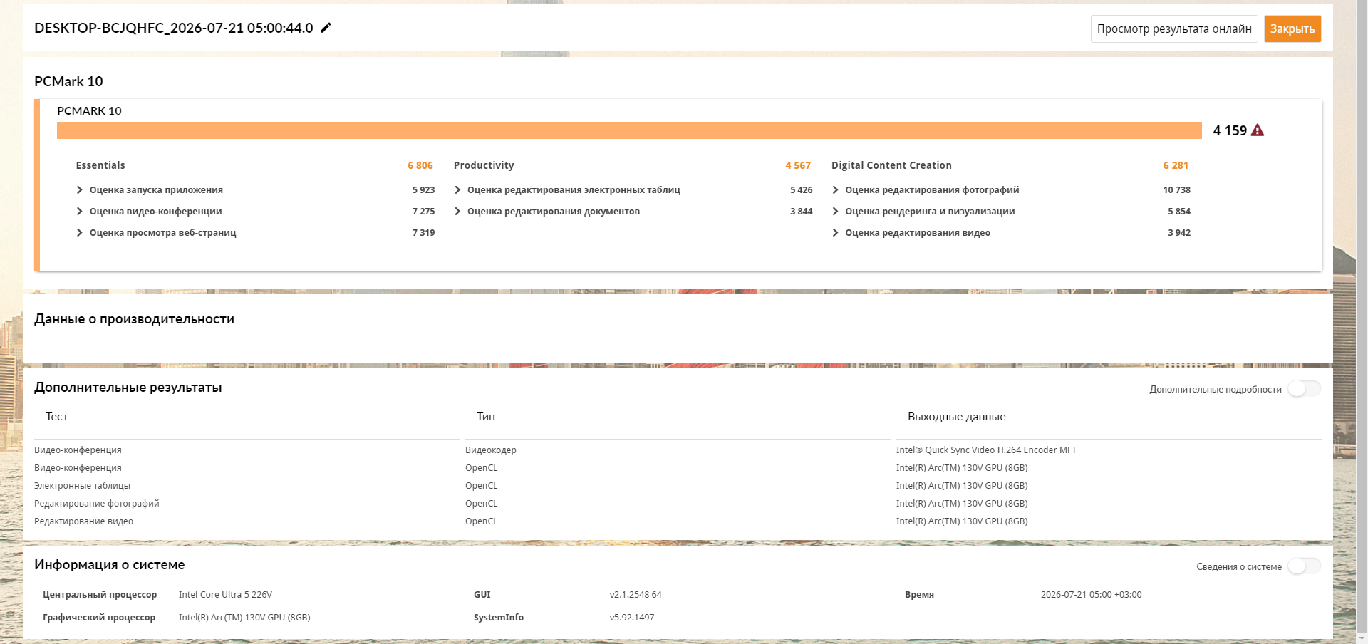Select the Видеокодер type cell

491,450
